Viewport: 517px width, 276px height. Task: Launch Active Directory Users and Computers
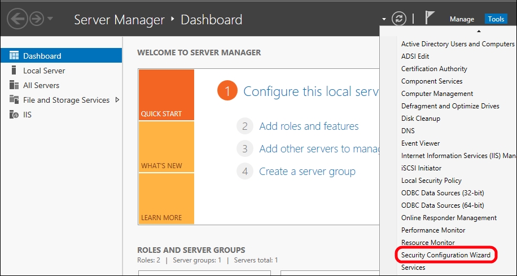click(457, 44)
